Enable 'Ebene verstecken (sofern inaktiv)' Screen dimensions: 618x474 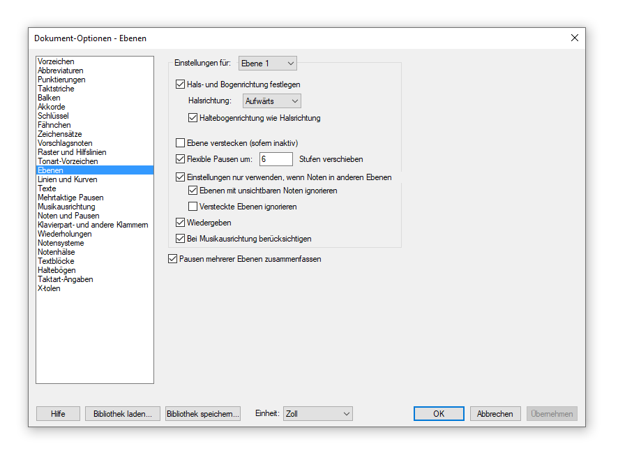pyautogui.click(x=181, y=142)
